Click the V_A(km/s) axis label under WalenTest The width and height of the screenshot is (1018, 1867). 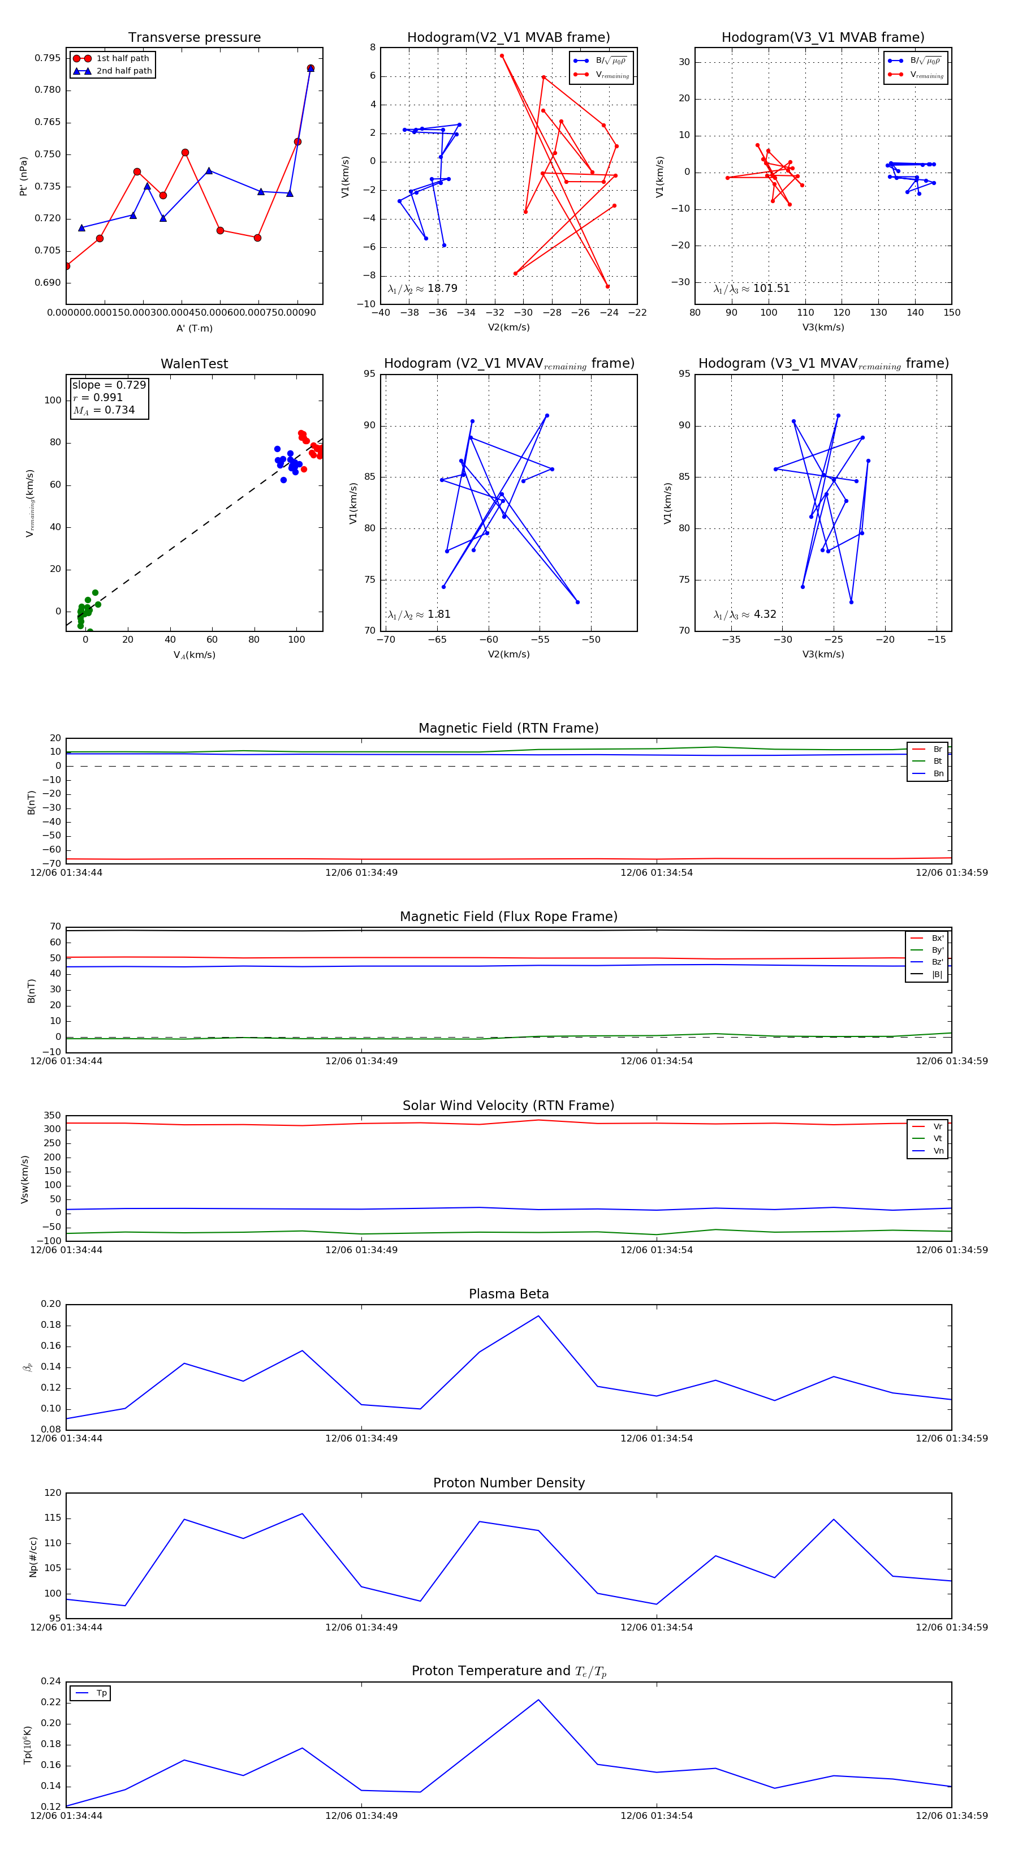[x=194, y=655]
